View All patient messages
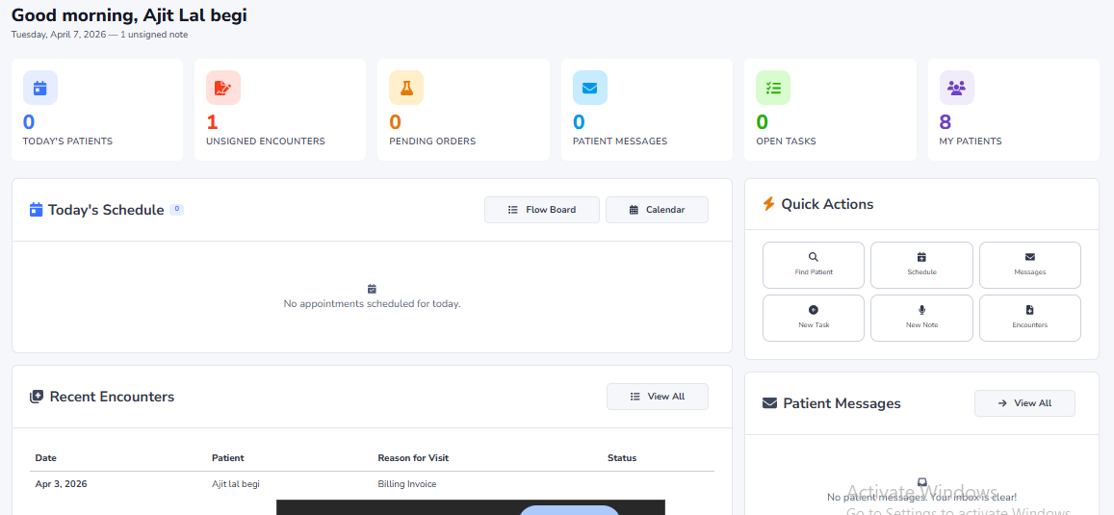The height and width of the screenshot is (515, 1114). click(x=1024, y=403)
